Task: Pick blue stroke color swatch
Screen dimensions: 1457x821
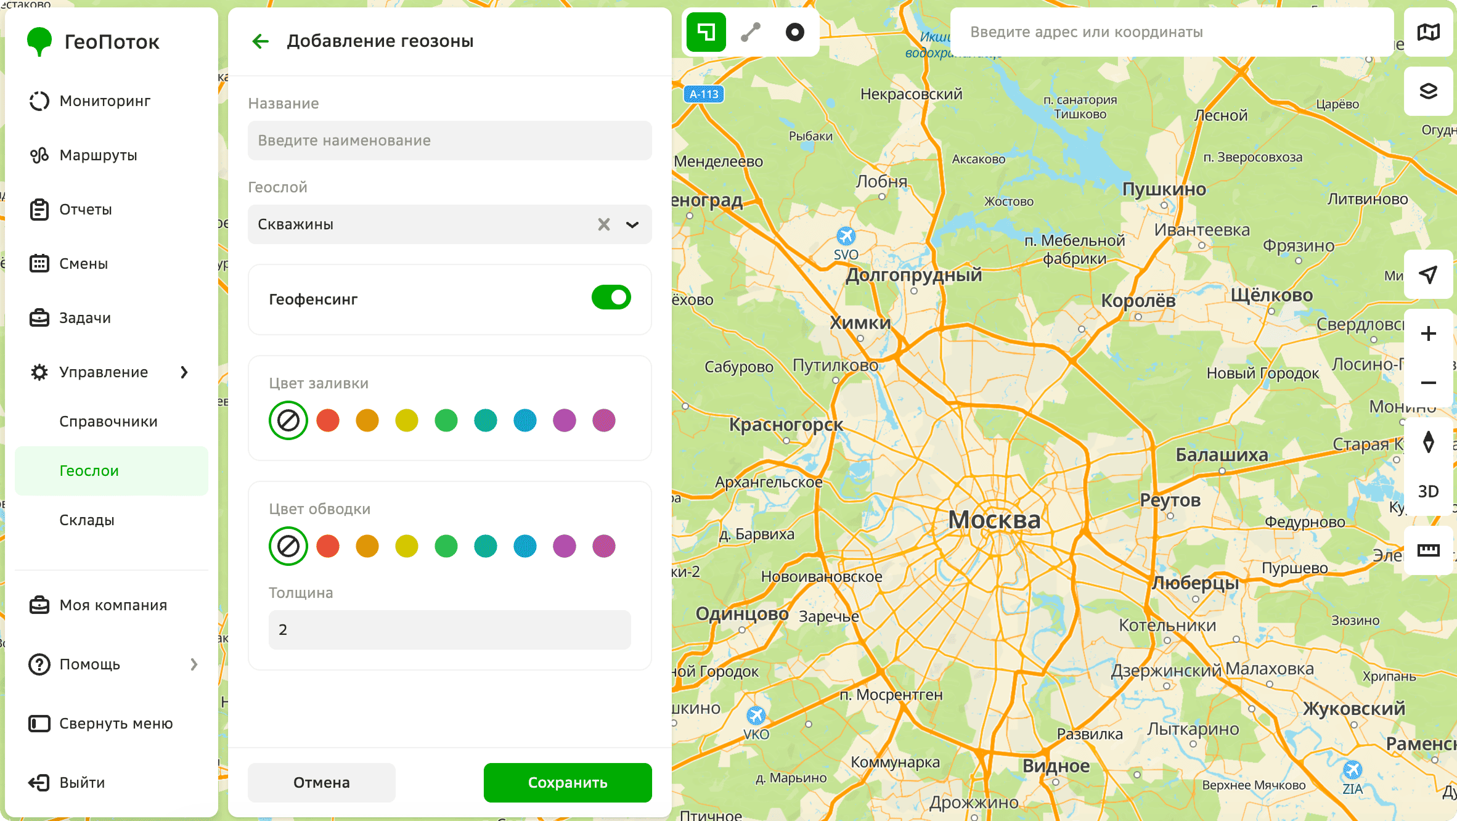Action: (525, 546)
